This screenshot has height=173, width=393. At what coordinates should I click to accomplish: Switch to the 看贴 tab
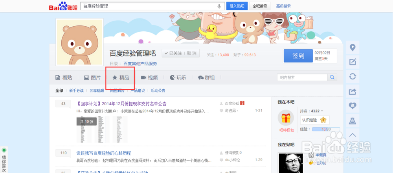pos(64,77)
